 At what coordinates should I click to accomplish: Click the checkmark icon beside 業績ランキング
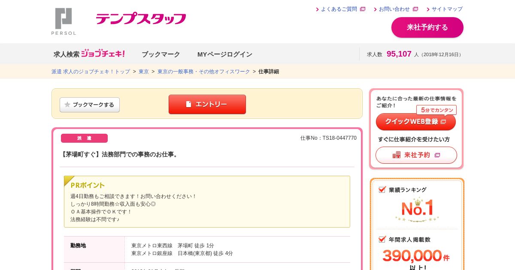pos(382,189)
